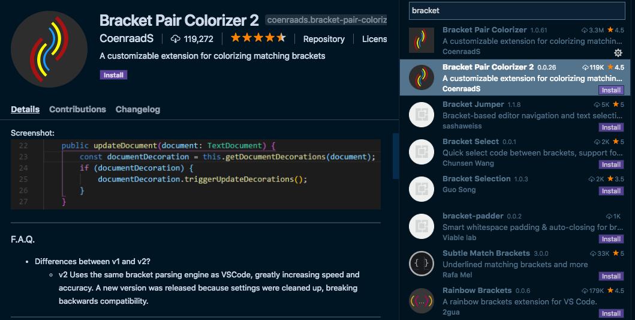Click the Bracket Selection placeholder icon

(421, 189)
